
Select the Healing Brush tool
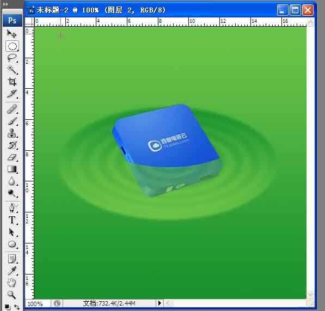click(12, 109)
